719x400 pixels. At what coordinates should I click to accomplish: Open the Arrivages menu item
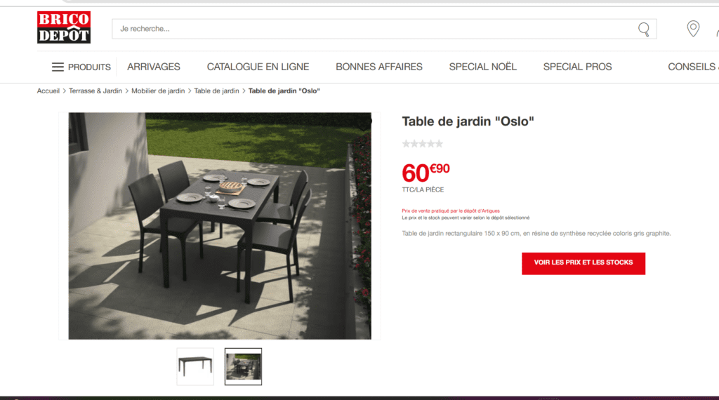pos(154,67)
